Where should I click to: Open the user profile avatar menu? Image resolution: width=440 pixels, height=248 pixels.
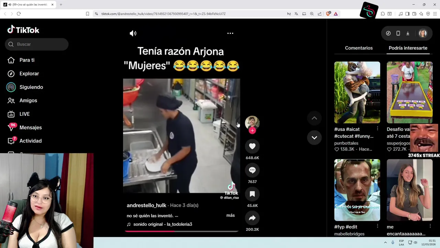[x=423, y=33]
